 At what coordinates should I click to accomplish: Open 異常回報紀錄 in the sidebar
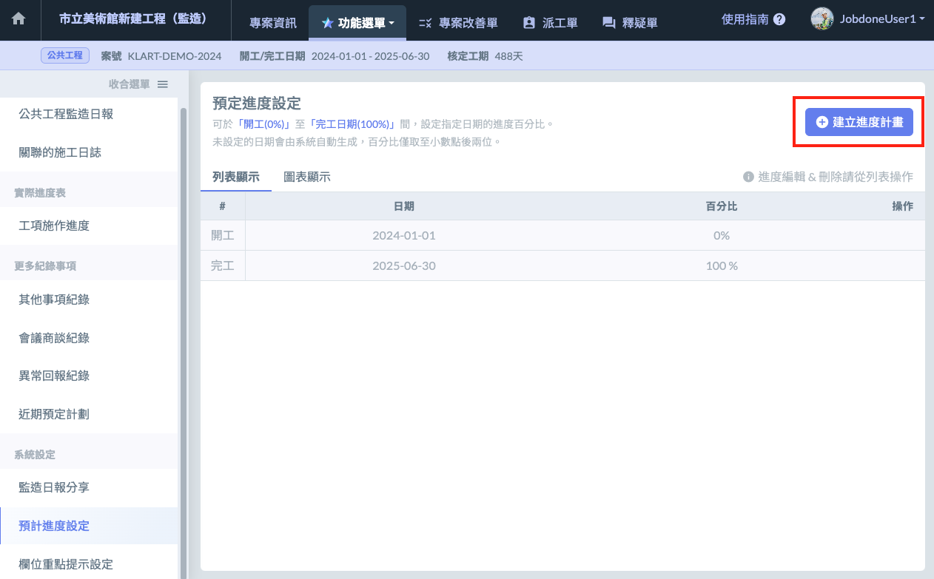(89, 376)
